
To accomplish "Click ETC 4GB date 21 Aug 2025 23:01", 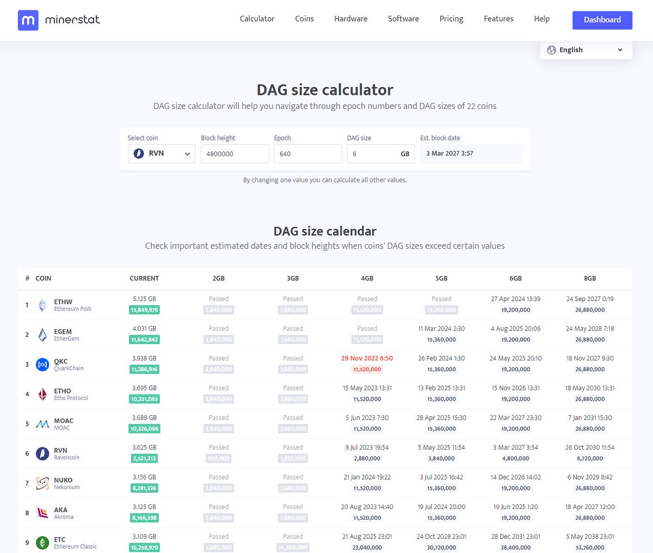I will pyautogui.click(x=367, y=537).
